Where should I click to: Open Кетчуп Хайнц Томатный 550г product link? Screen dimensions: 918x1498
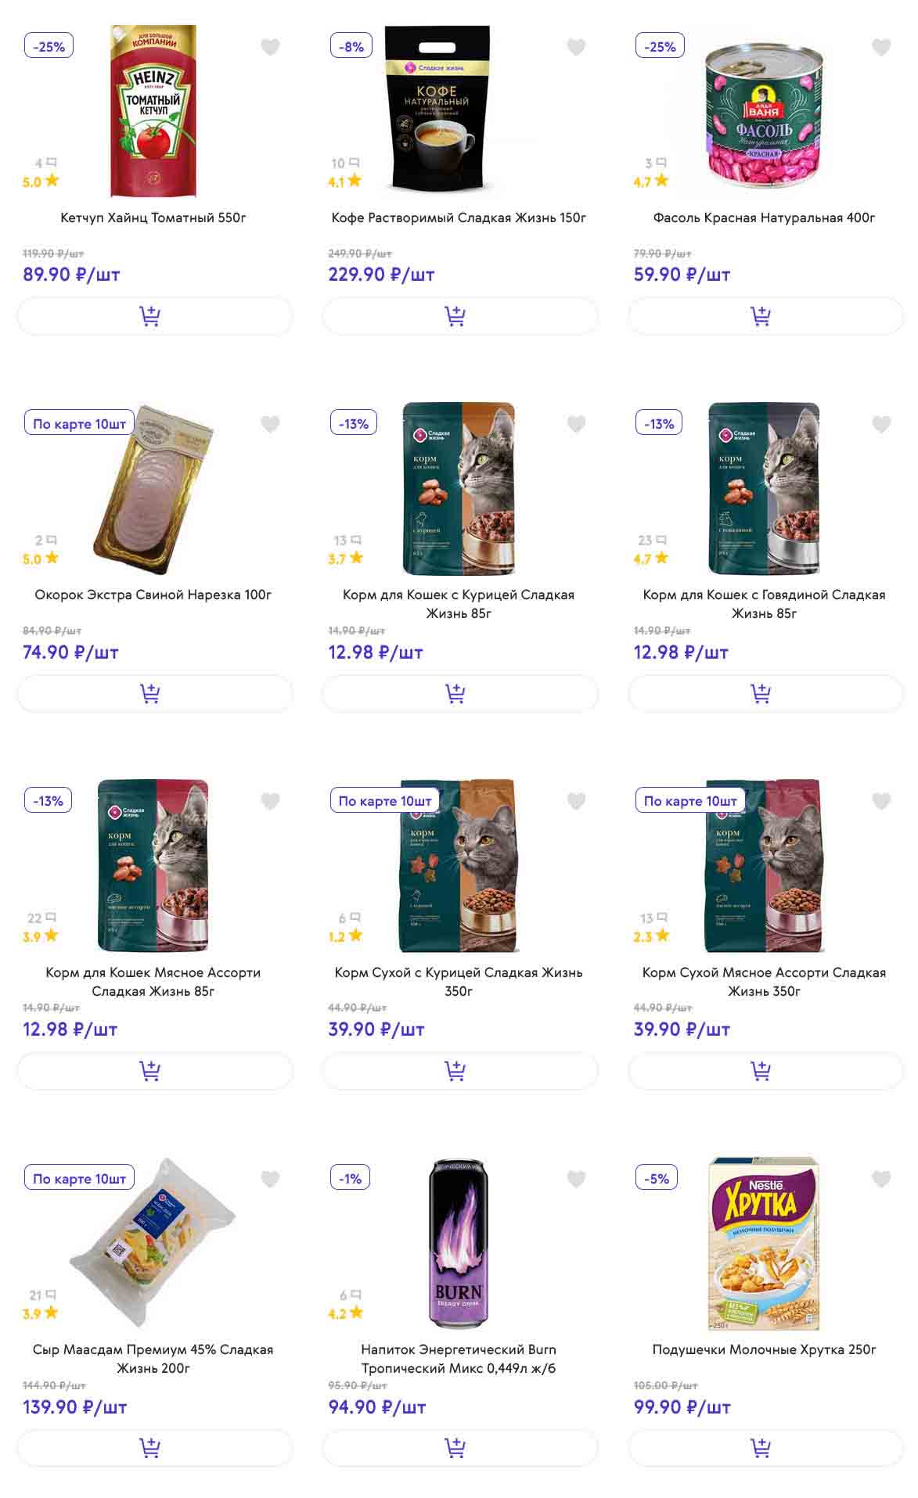(153, 217)
